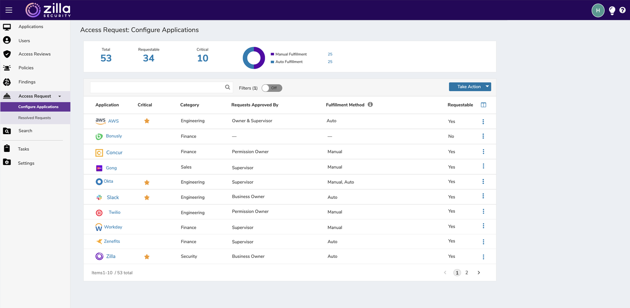This screenshot has height=308, width=630.
Task: Click the Zilla critical star
Action: 147,257
